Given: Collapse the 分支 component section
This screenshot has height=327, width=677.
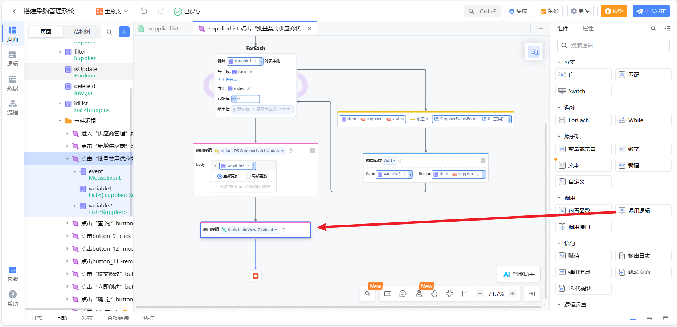Looking at the screenshot, I should pos(559,62).
